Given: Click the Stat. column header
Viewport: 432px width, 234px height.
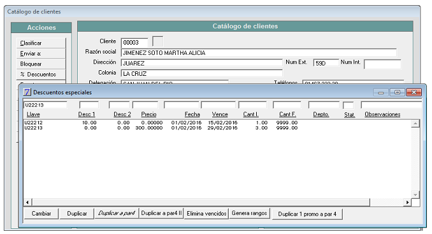Looking at the screenshot, I should click(x=350, y=114).
